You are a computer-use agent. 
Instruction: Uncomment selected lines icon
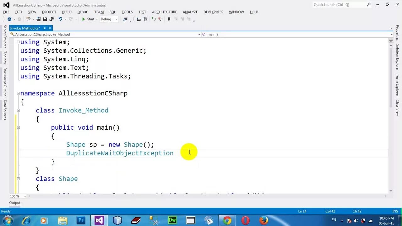pos(160,19)
